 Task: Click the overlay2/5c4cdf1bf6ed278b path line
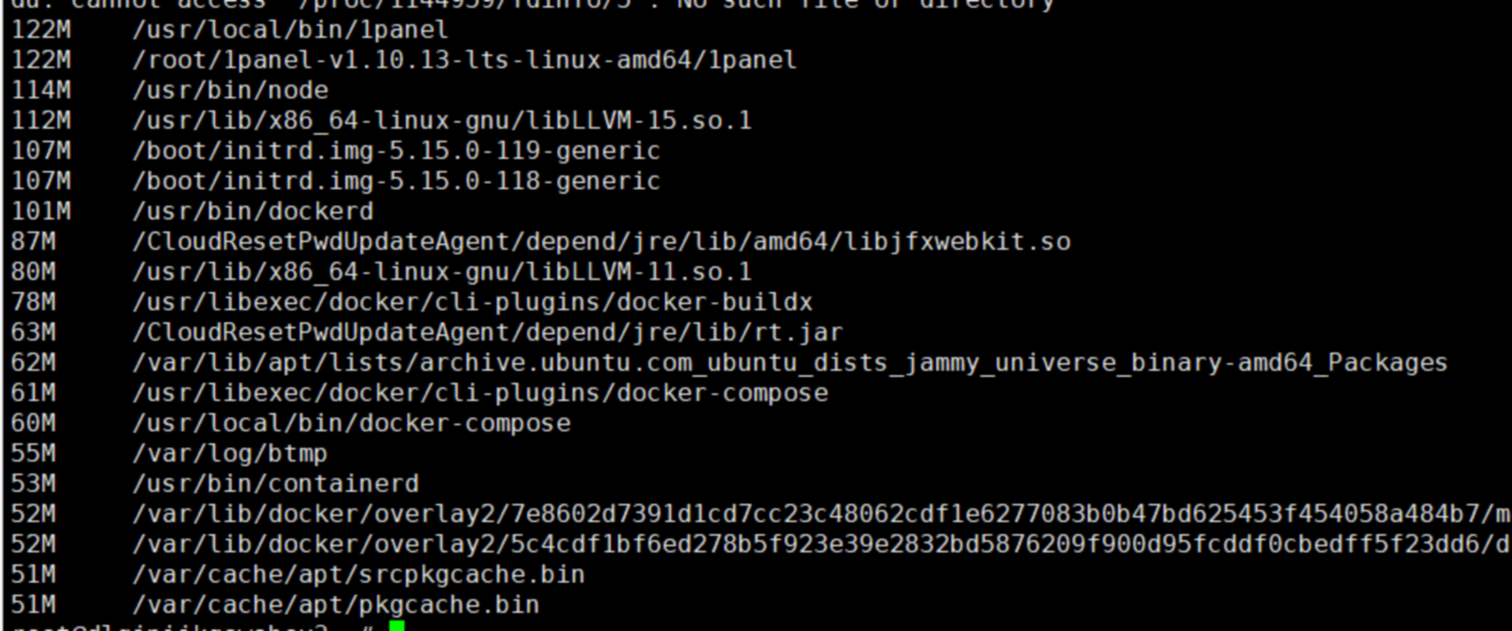(821, 544)
